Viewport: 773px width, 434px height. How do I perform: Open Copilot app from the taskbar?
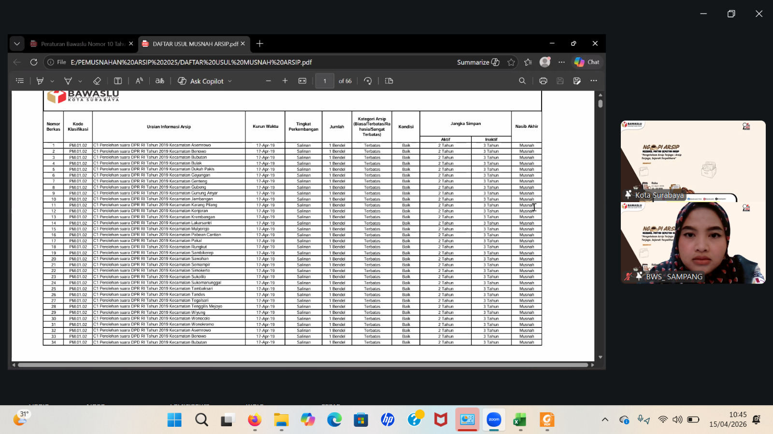[x=308, y=420]
